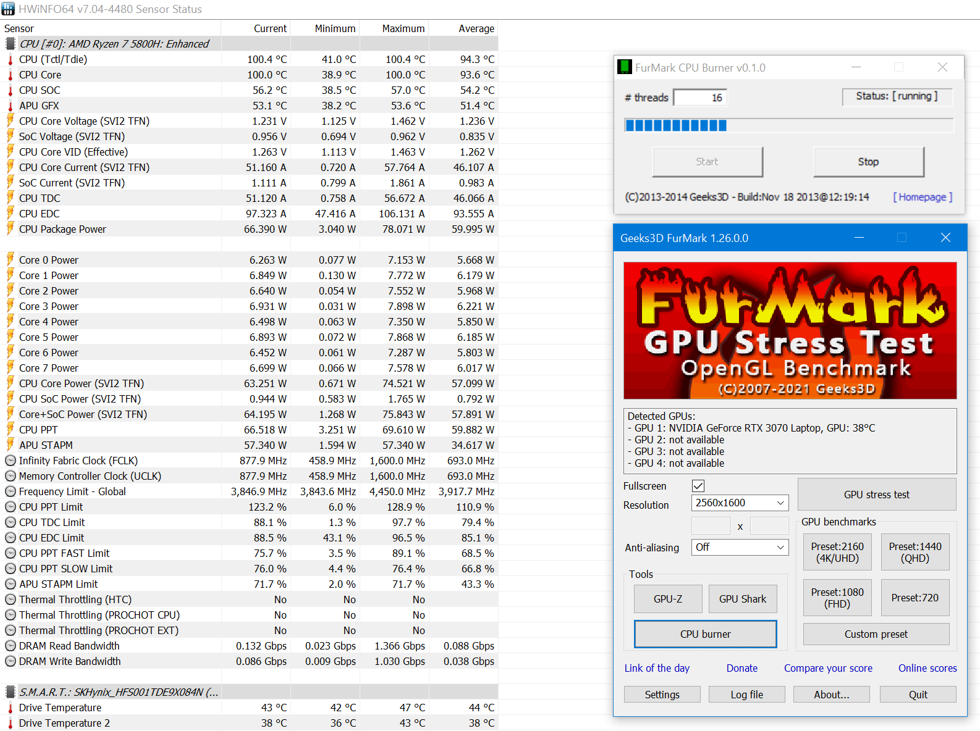Open the Custom preset button
980x731 pixels.
pyautogui.click(x=876, y=634)
